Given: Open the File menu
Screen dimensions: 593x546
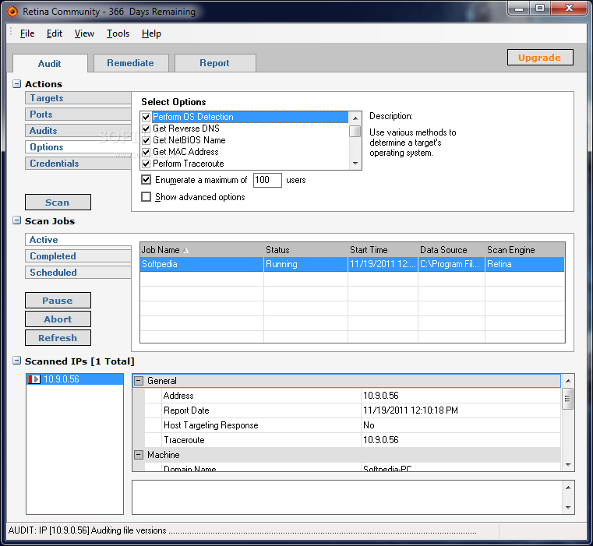Looking at the screenshot, I should pos(27,33).
